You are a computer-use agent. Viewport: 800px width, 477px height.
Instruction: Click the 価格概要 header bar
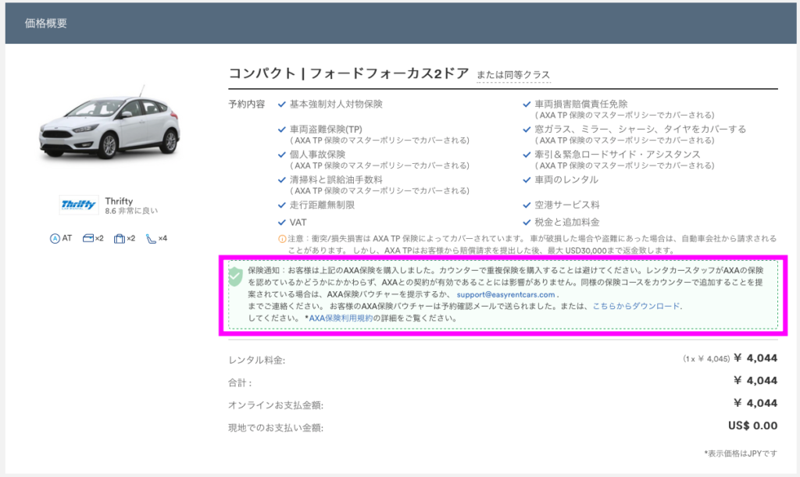pyautogui.click(x=399, y=23)
